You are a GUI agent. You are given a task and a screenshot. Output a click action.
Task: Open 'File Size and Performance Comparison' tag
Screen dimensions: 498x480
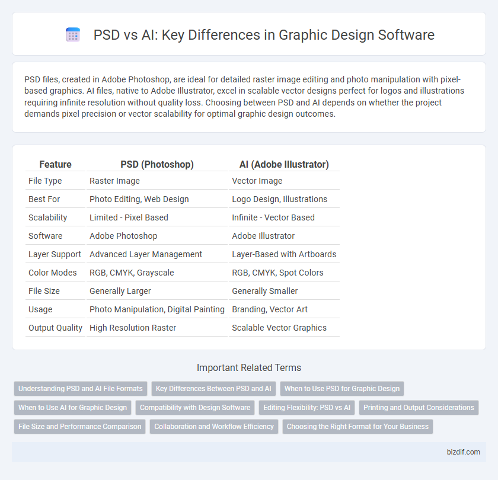(x=79, y=427)
